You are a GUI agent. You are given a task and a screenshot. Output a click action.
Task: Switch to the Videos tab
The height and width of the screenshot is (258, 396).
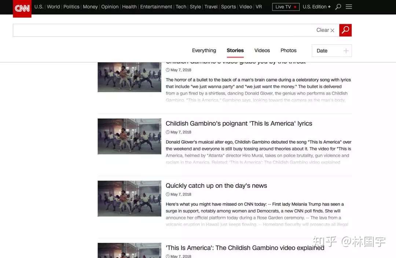[x=262, y=51]
